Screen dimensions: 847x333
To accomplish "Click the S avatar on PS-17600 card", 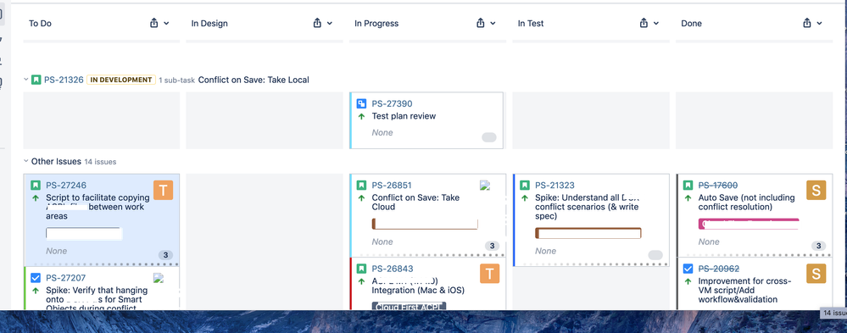I will click(x=816, y=190).
